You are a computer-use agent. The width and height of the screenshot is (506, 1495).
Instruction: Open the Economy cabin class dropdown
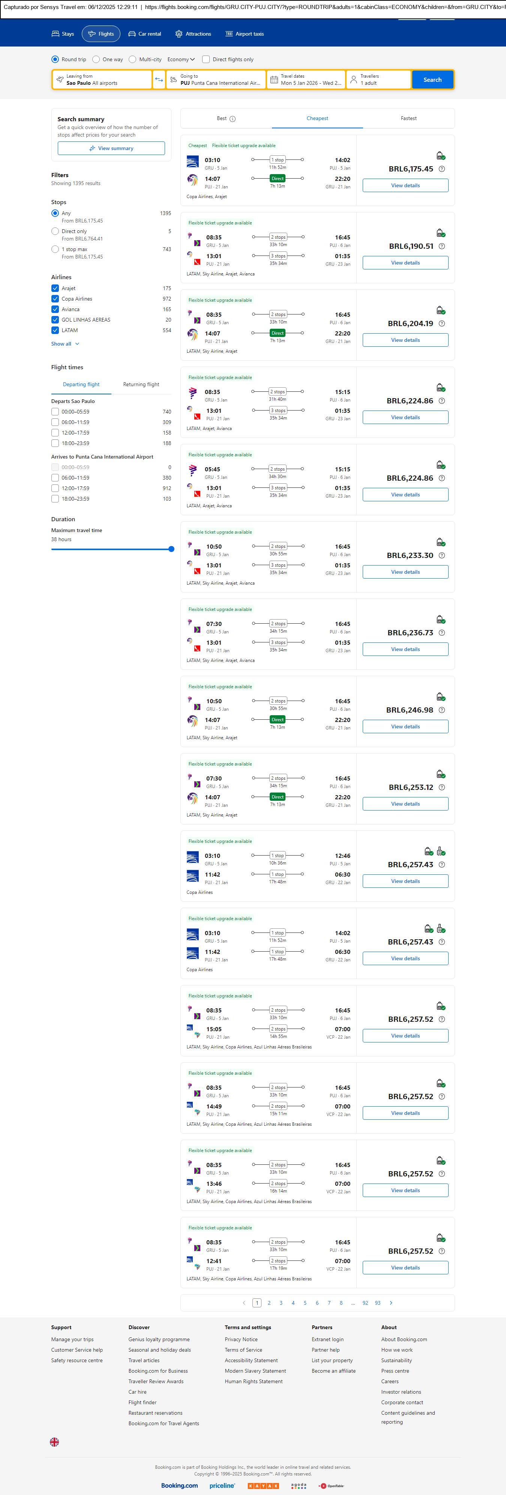[181, 59]
